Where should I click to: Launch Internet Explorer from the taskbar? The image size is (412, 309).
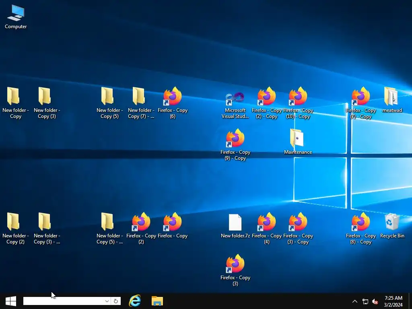(135, 301)
